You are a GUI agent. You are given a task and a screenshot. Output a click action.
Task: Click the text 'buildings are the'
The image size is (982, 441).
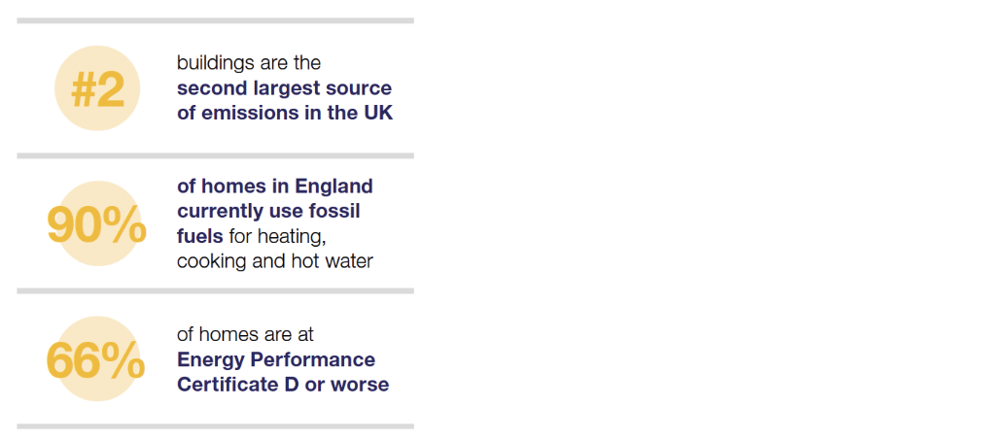pyautogui.click(x=249, y=63)
